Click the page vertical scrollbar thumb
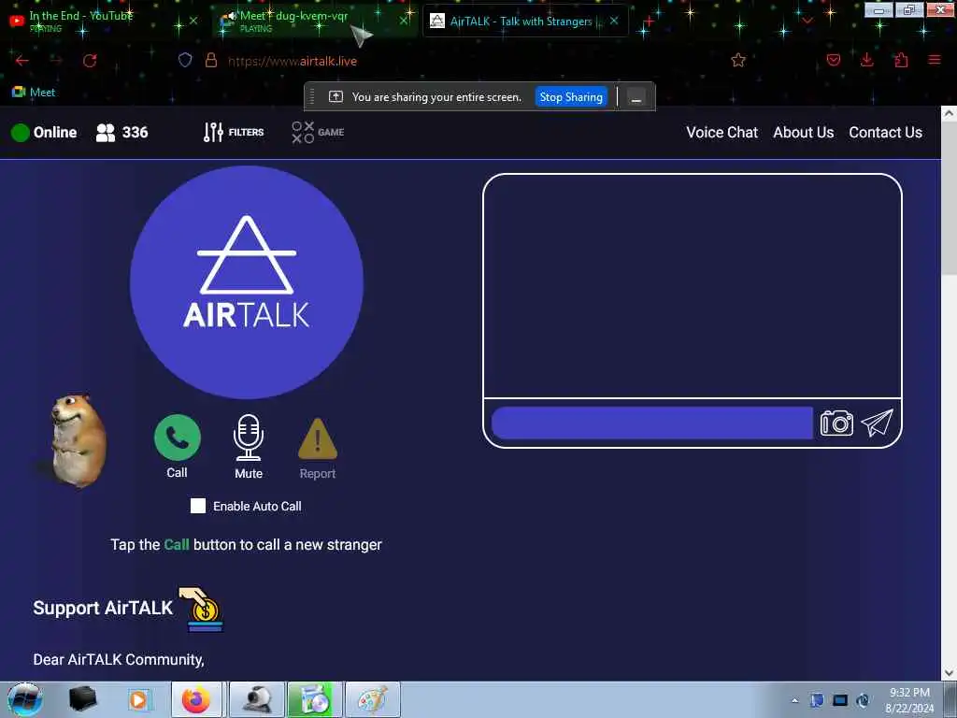The width and height of the screenshot is (957, 718). click(x=949, y=198)
